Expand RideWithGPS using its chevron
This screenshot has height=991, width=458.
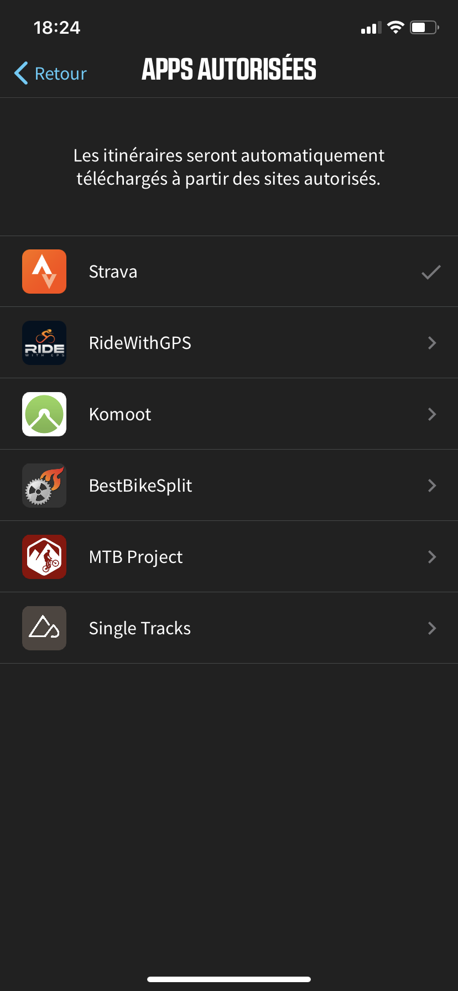tap(432, 343)
